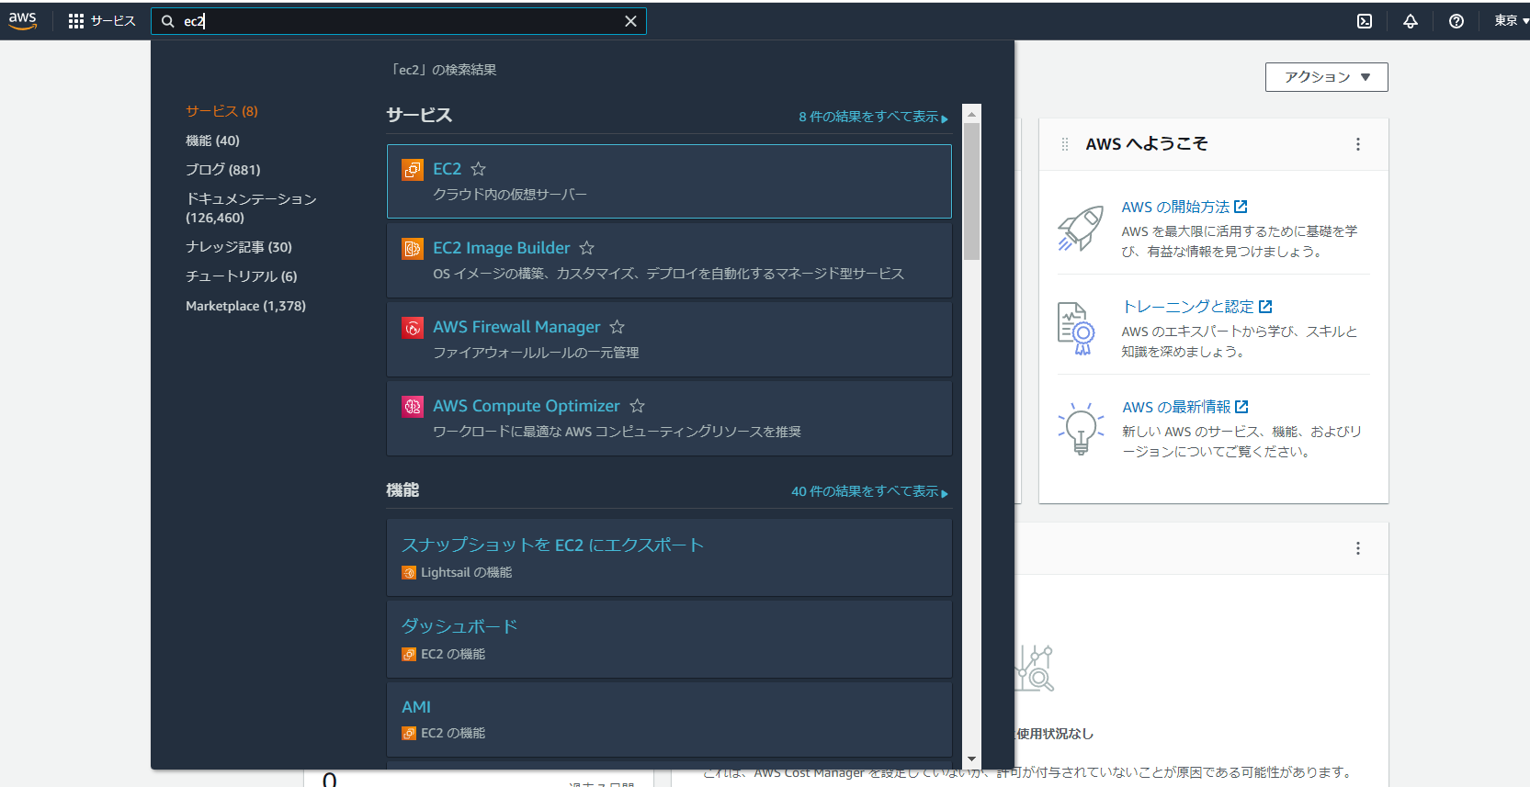The width and height of the screenshot is (1530, 787).
Task: Open AWS の最新情報 link
Action: pyautogui.click(x=1176, y=407)
